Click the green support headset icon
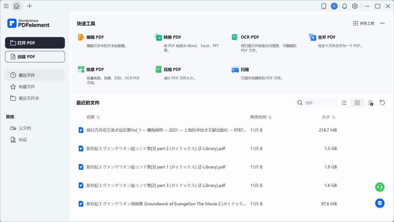Viewport: 394px width, 222px height. 380,187
